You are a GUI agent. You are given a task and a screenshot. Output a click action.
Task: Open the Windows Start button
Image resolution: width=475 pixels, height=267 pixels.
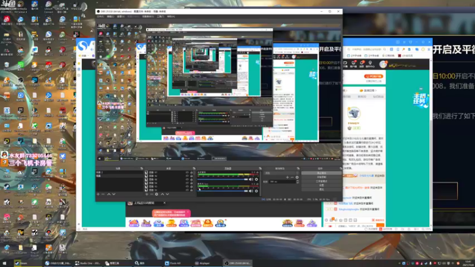click(x=4, y=263)
